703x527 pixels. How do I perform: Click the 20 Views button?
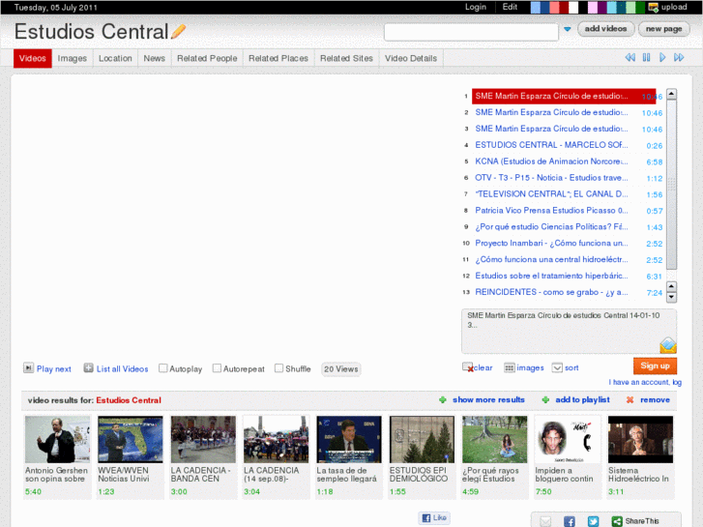coord(341,369)
